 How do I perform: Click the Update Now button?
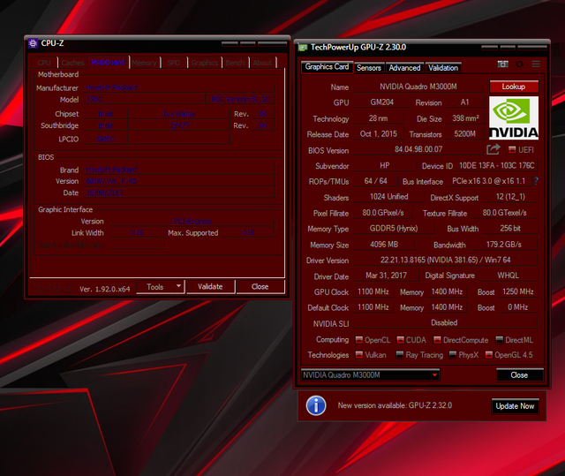515,406
